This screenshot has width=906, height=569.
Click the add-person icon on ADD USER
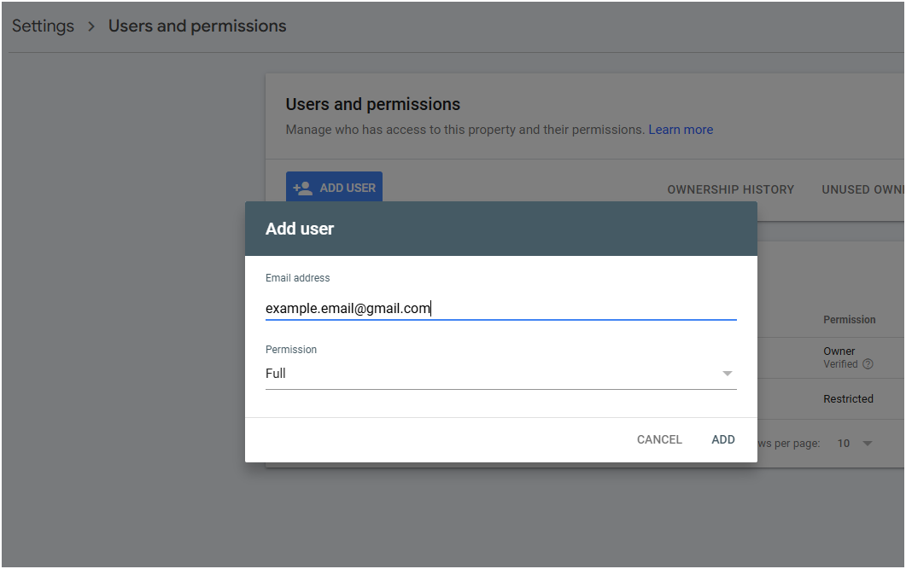coord(302,188)
